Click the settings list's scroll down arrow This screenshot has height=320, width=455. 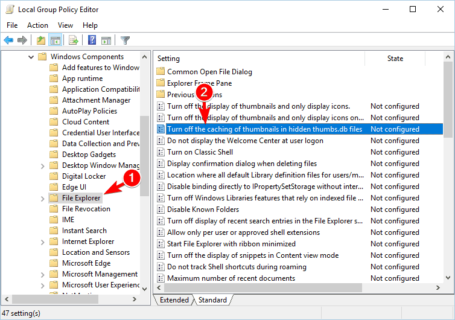click(x=448, y=278)
